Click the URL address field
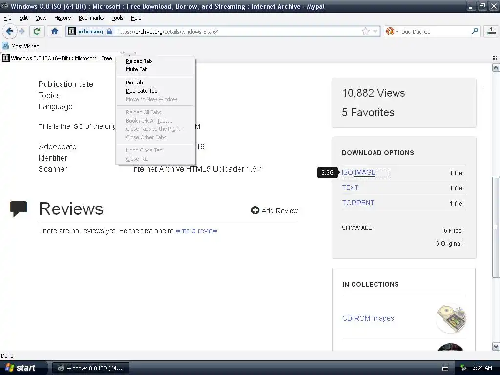The width and height of the screenshot is (500, 375). pos(238,31)
